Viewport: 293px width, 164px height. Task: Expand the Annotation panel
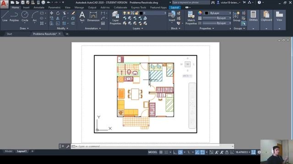point(92,28)
